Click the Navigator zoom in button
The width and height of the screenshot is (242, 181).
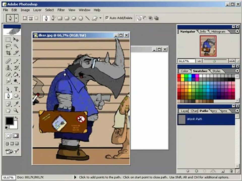point(232,61)
